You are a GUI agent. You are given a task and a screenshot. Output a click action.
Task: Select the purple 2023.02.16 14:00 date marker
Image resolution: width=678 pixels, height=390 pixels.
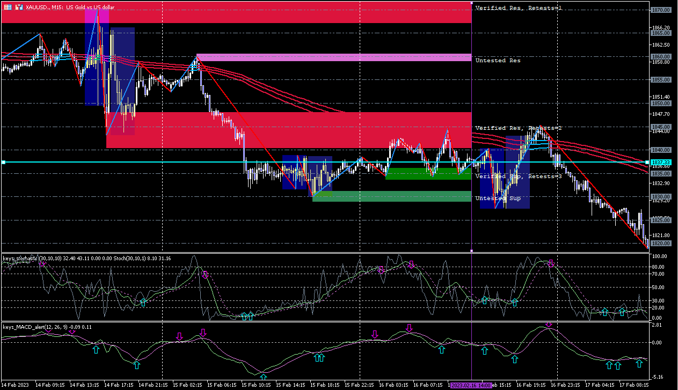(471, 386)
